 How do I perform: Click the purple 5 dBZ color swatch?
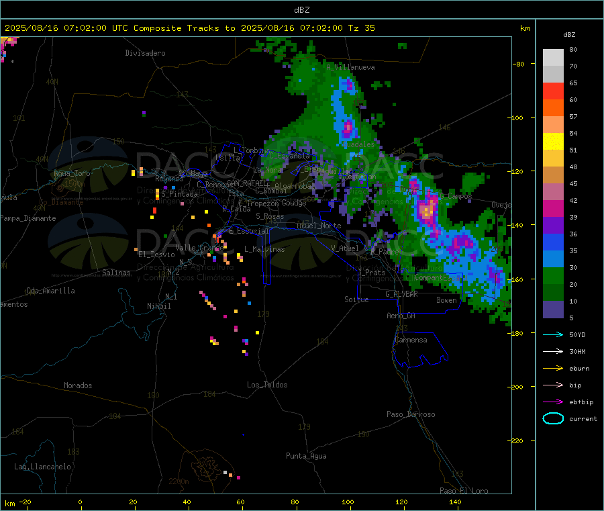pos(553,310)
